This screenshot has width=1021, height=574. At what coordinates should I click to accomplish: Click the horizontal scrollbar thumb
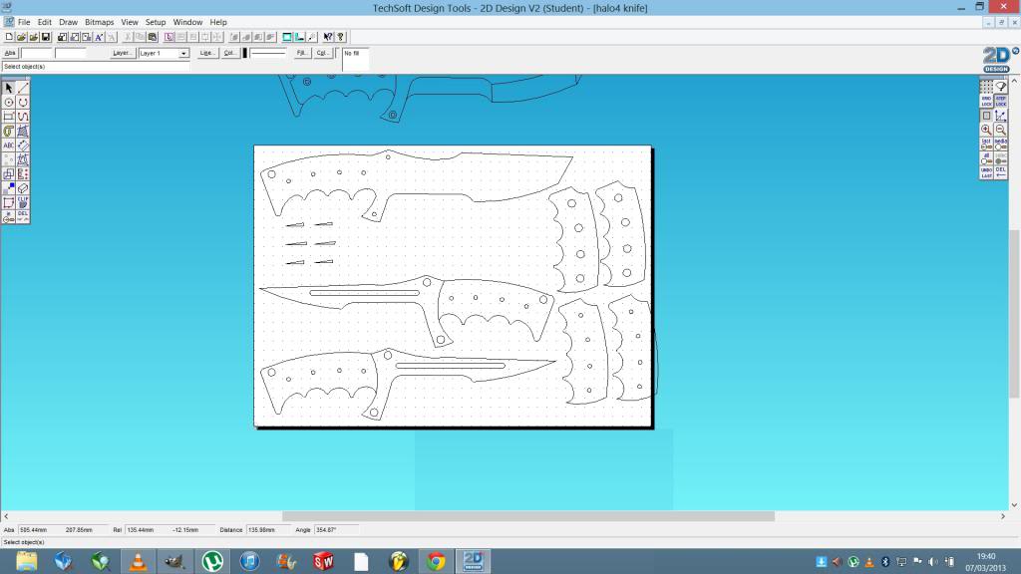coord(528,516)
